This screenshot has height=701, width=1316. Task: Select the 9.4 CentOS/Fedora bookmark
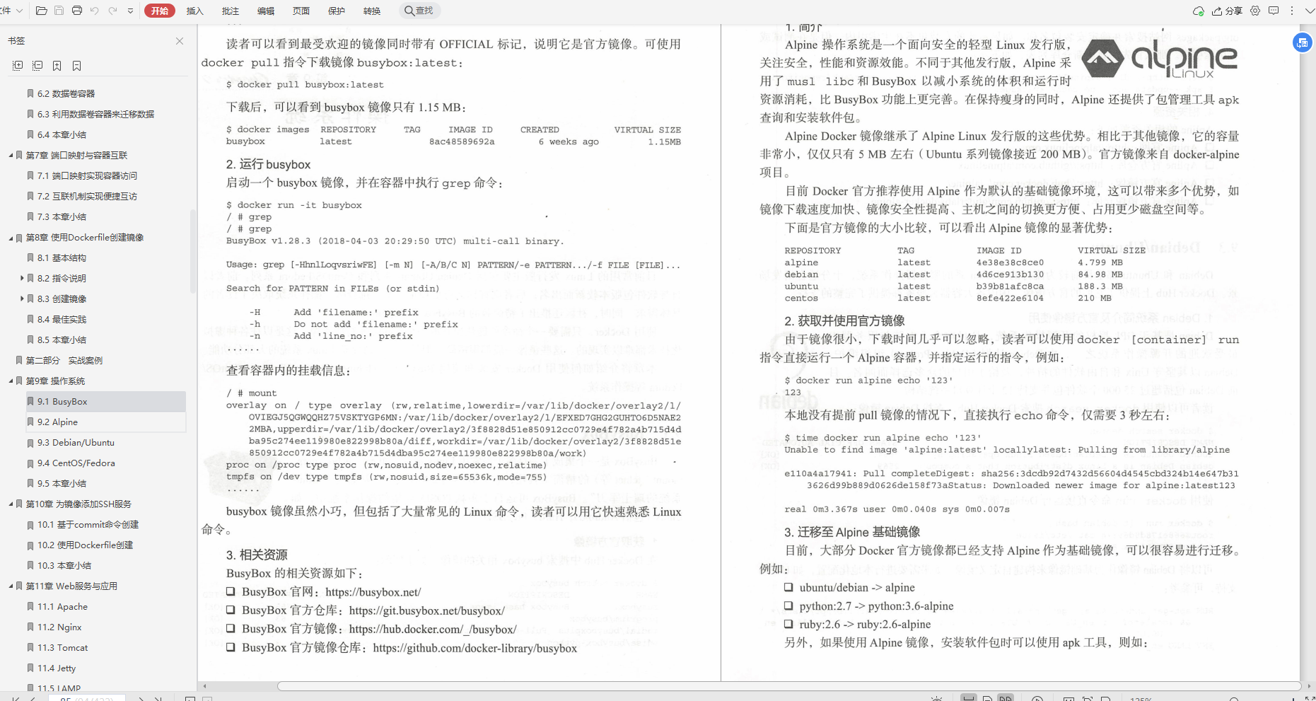pyautogui.click(x=76, y=463)
